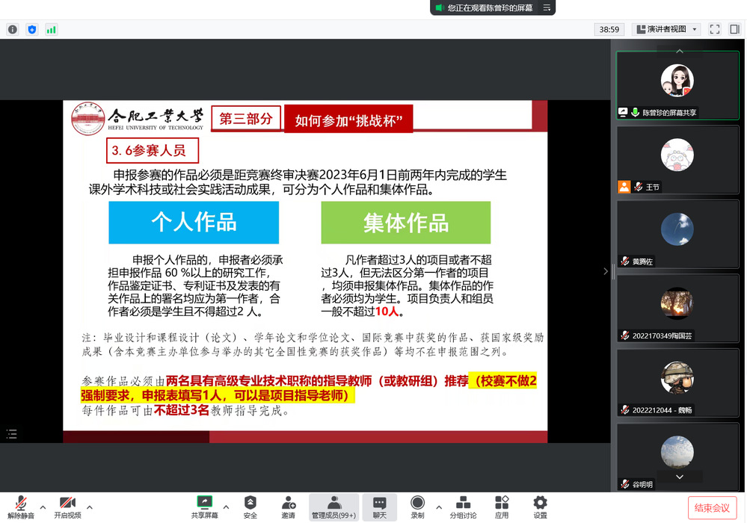747x523 pixels.
Task: Unmute the microphone (解除静音)
Action: tap(21, 507)
